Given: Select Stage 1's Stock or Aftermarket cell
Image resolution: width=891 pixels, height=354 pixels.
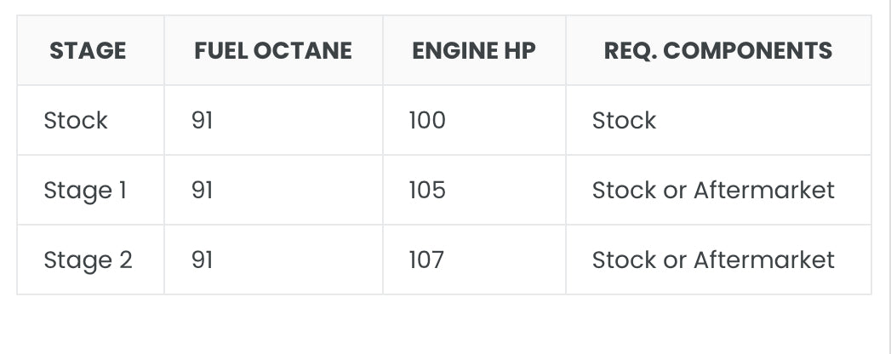Looking at the screenshot, I should coord(713,191).
